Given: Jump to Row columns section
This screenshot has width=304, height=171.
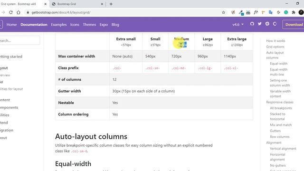Looking at the screenshot, I should pos(280,137).
